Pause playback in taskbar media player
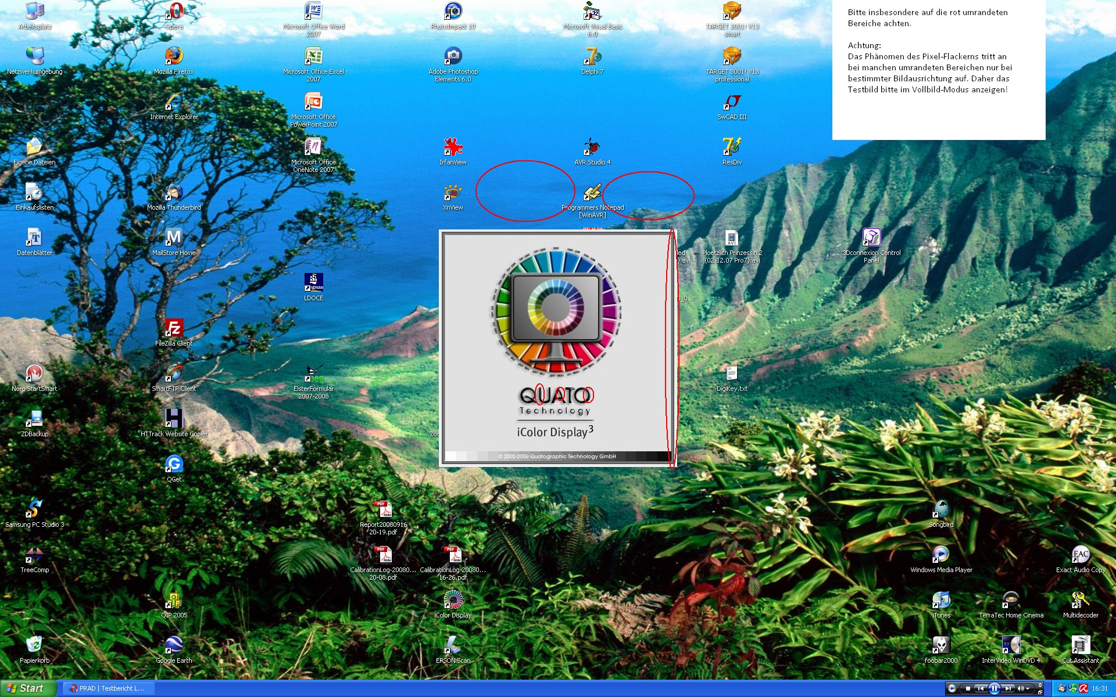1116x697 pixels. (x=995, y=688)
